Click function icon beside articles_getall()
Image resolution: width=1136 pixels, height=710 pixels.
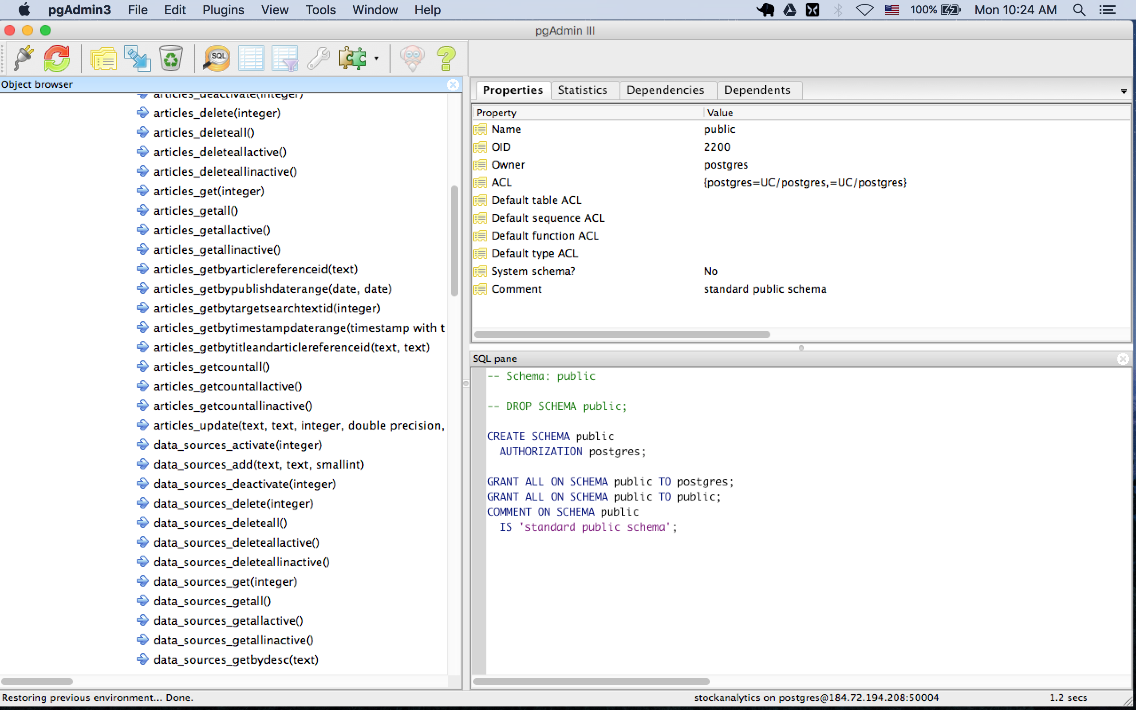(x=143, y=210)
